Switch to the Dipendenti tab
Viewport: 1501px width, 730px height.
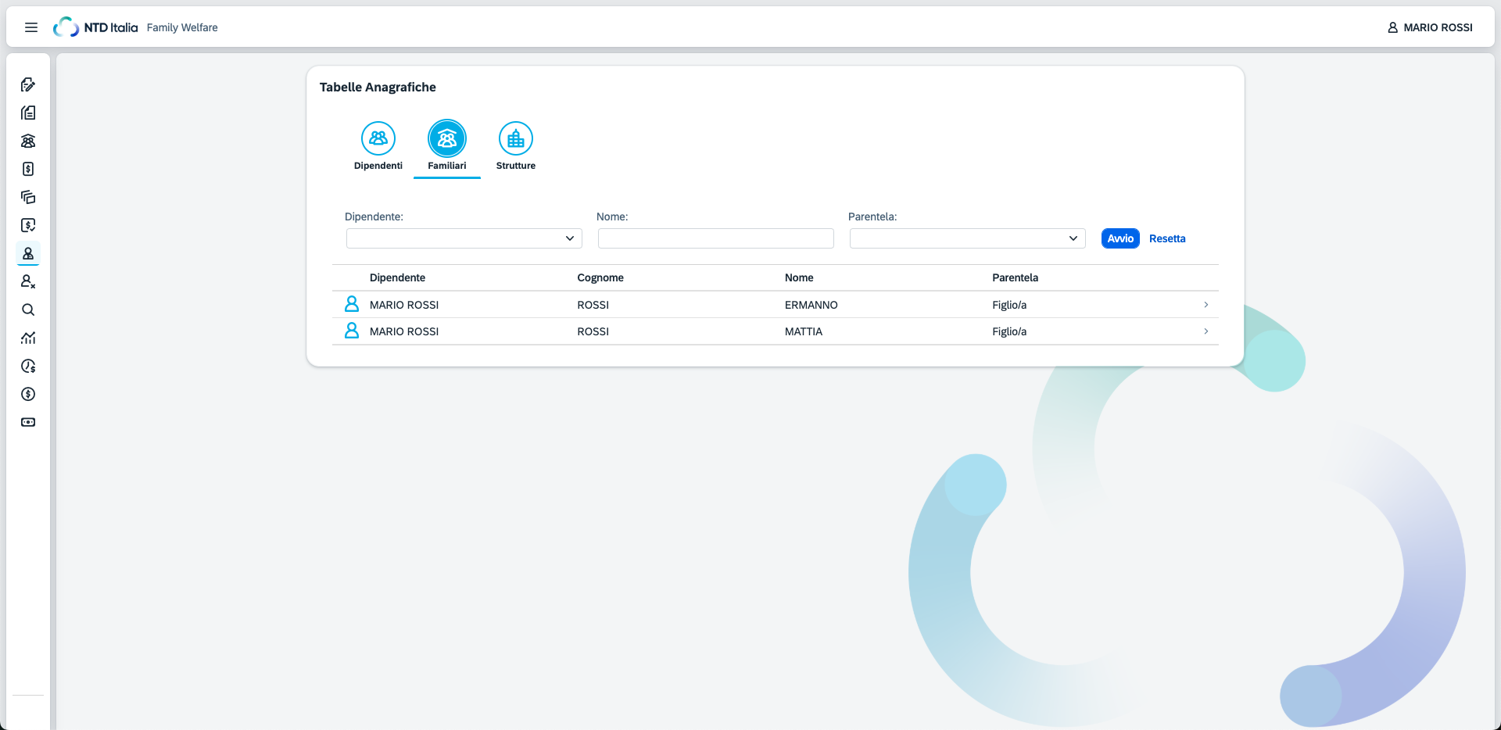pyautogui.click(x=378, y=146)
